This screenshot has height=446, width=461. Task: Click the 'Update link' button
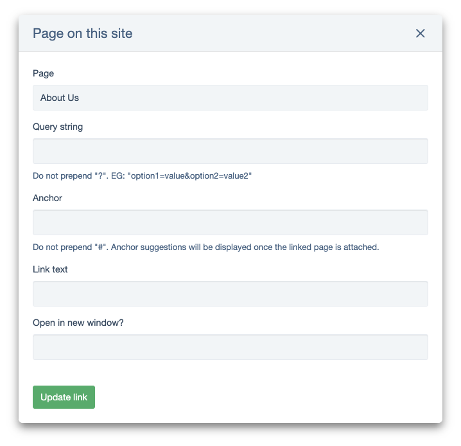[64, 397]
